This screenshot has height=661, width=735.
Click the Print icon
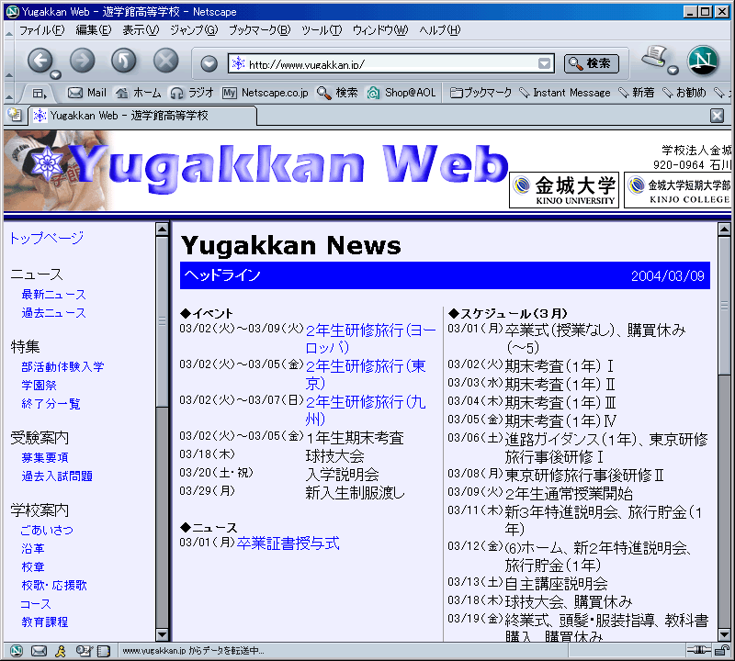tap(654, 57)
